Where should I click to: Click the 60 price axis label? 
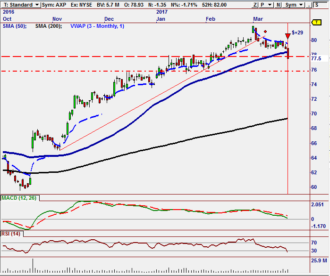[314, 187]
